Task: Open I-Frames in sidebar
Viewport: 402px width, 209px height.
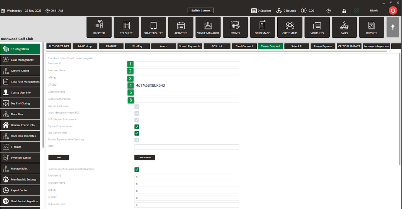Action: pyautogui.click(x=20, y=147)
